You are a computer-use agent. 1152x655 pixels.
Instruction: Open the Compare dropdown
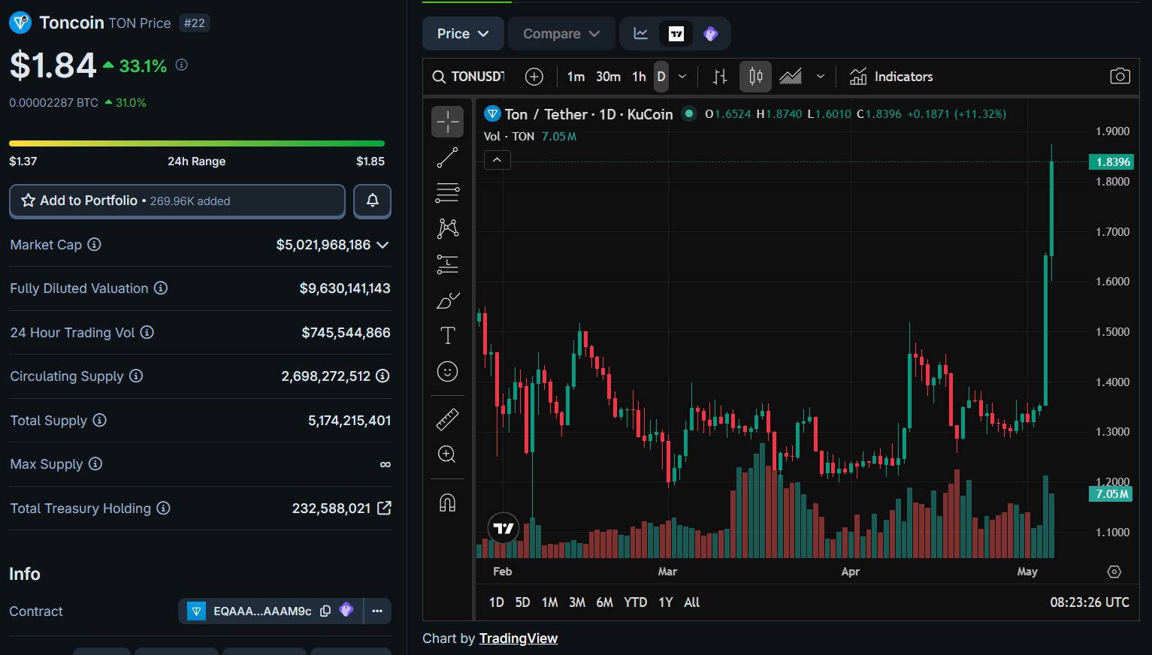click(x=561, y=34)
